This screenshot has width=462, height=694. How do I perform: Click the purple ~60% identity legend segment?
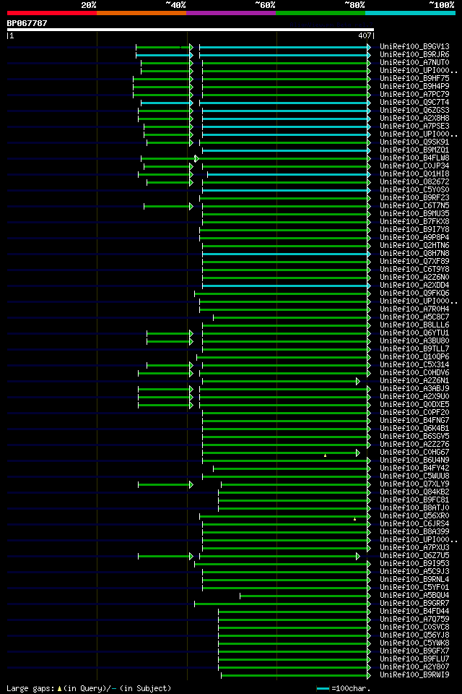(x=231, y=13)
